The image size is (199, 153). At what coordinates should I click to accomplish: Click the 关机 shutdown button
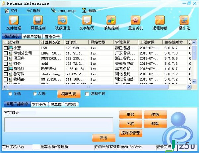pyautogui.click(x=130, y=124)
